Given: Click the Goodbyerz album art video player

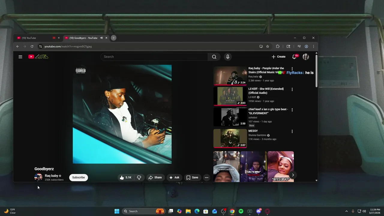Looking at the screenshot, I should point(122,114).
